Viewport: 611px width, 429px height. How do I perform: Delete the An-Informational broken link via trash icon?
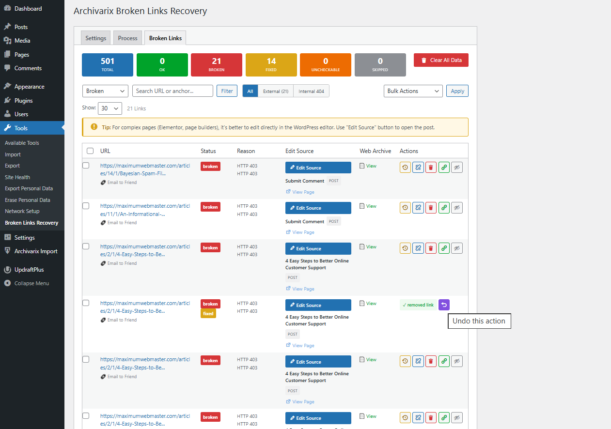pyautogui.click(x=431, y=208)
